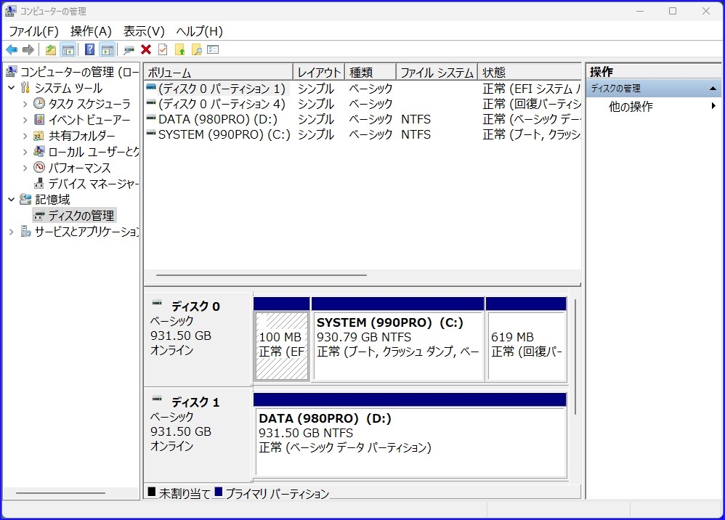The width and height of the screenshot is (725, 520).
Task: Sort by the レイアウト column header
Action: (x=319, y=73)
